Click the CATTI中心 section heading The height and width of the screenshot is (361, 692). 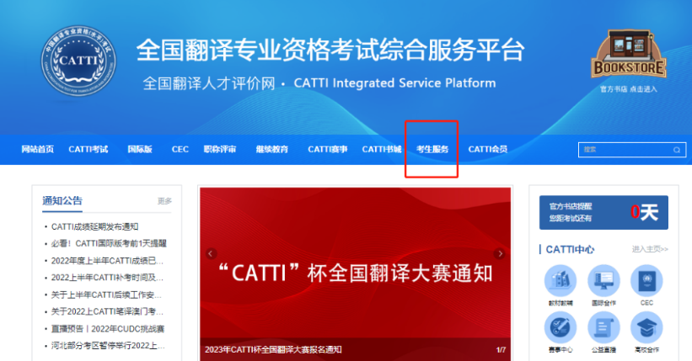tap(570, 249)
